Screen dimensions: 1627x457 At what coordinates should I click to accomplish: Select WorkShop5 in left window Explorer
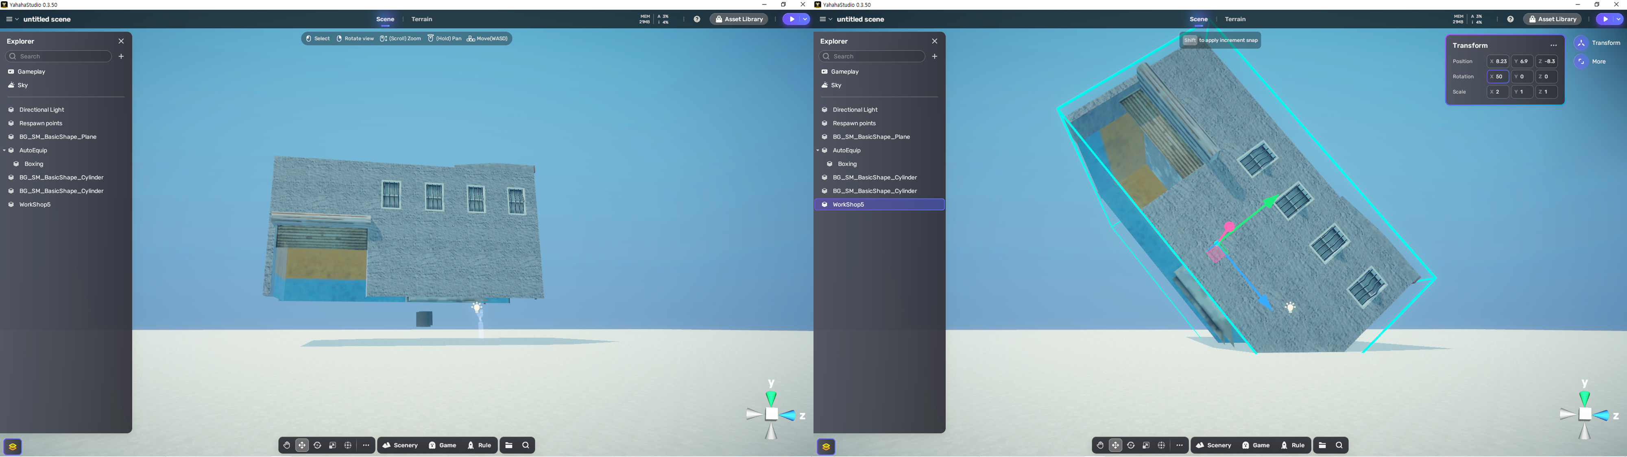pos(35,204)
